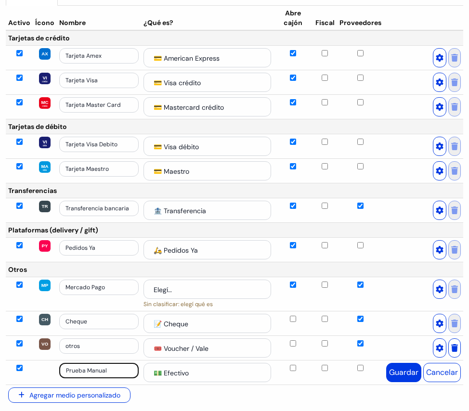Uncheck Abre cajón for Tarjeta Maestro
Image resolution: width=469 pixels, height=411 pixels.
coord(293,166)
